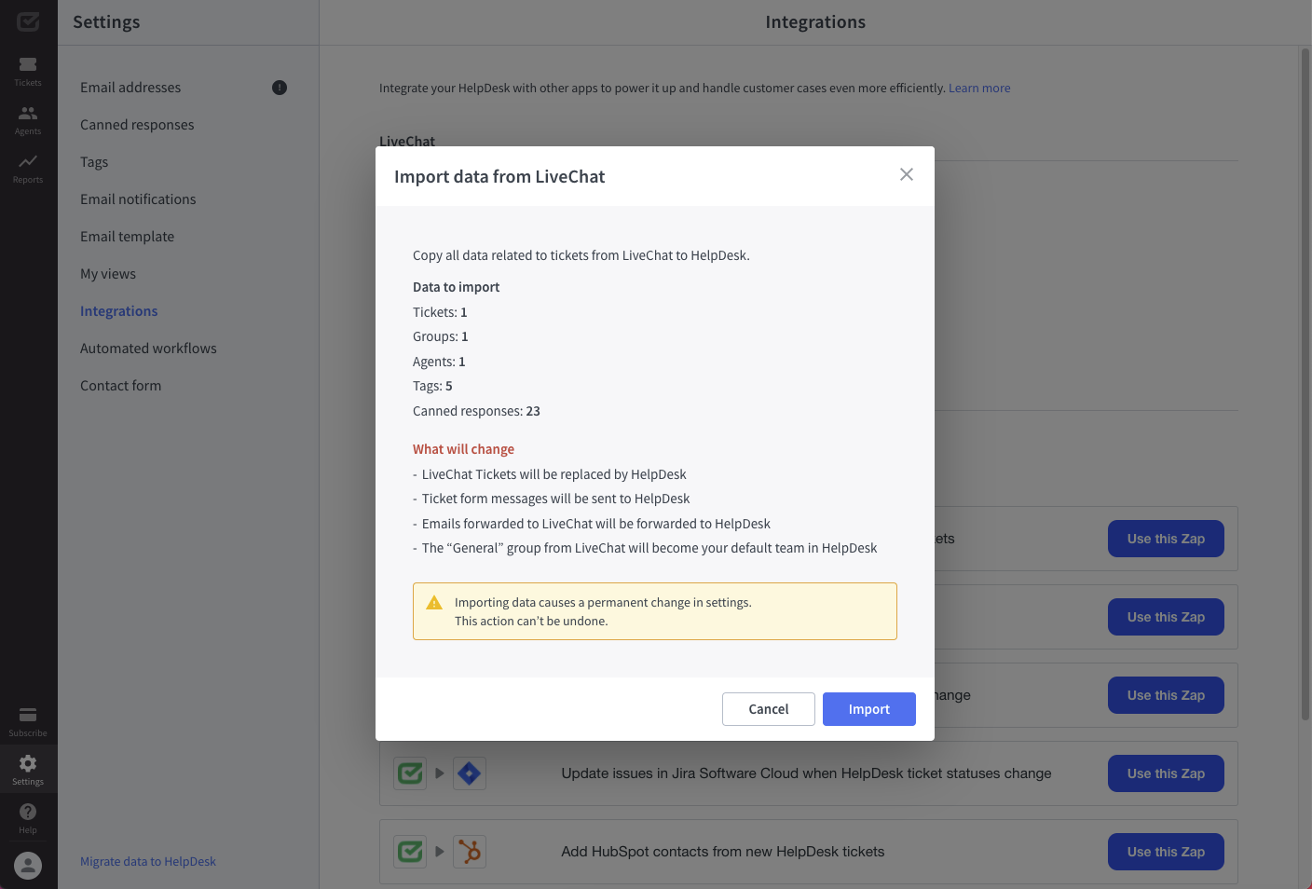The height and width of the screenshot is (889, 1312).
Task: Click Use this Zap below the first one
Action: coord(1166,617)
